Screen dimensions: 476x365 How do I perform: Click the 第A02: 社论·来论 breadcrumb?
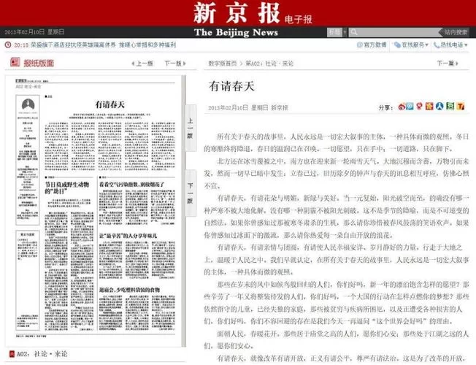(269, 64)
